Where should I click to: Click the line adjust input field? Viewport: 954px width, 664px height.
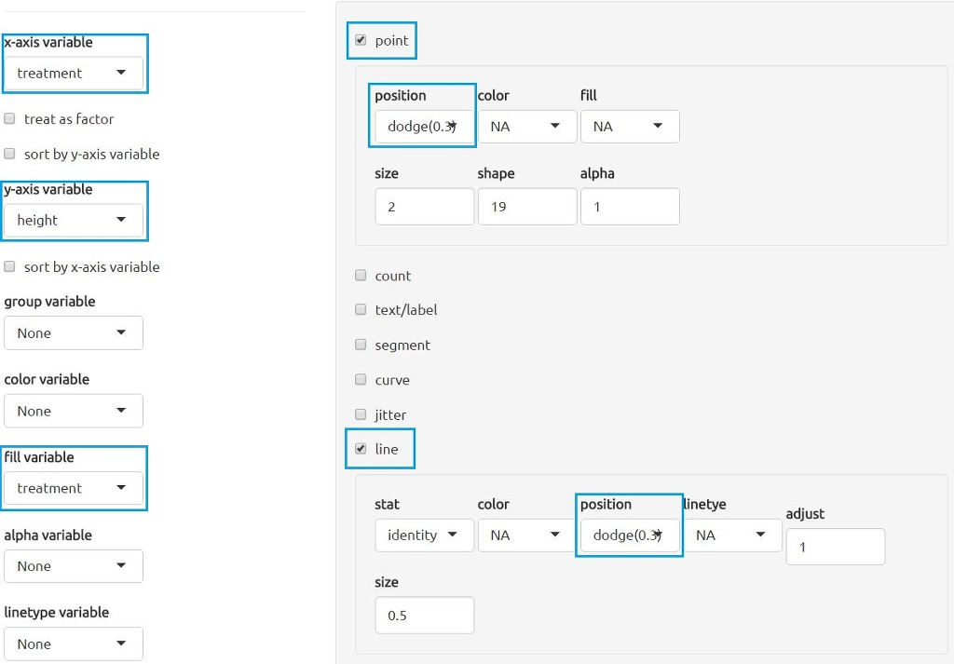coord(835,548)
